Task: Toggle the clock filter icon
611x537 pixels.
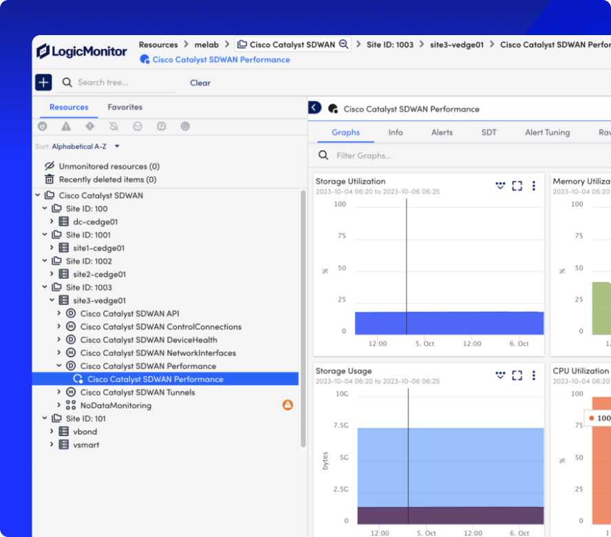Action: [185, 127]
